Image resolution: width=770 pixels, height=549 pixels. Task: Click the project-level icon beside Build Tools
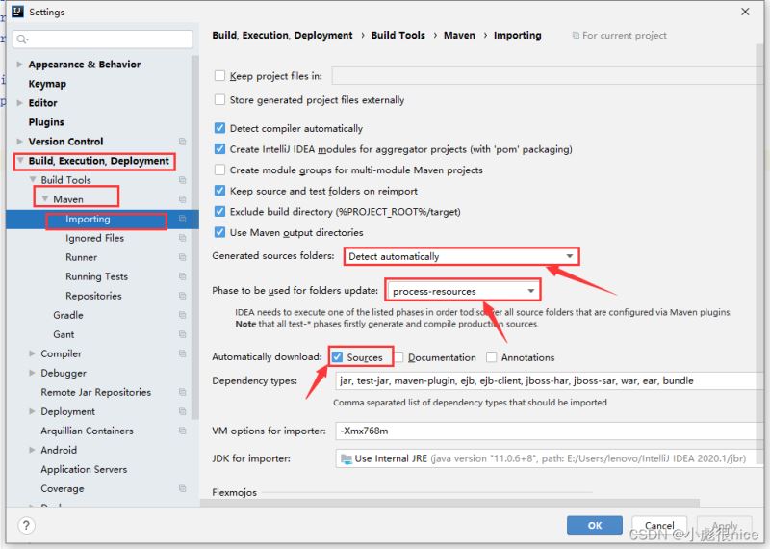click(x=183, y=180)
